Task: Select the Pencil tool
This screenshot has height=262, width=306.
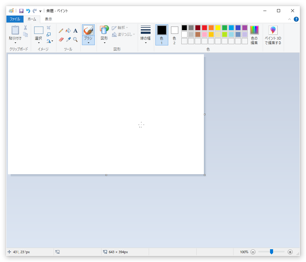Action: tap(61, 30)
